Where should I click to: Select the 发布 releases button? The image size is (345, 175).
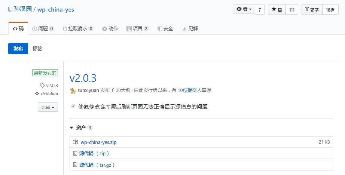click(18, 49)
